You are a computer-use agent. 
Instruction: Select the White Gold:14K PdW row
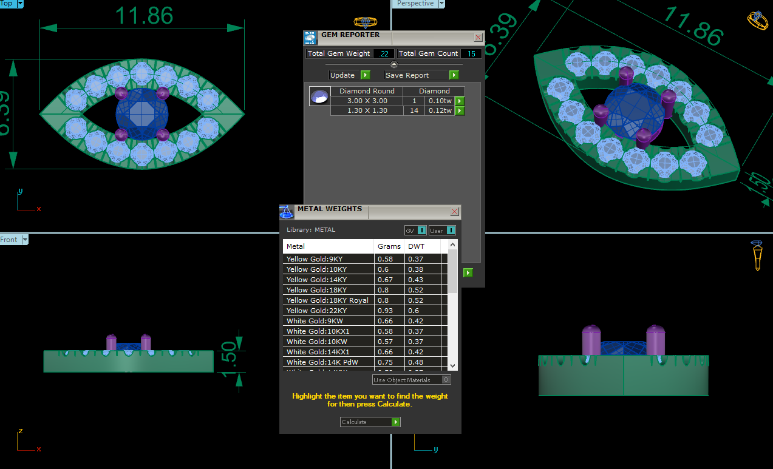328,362
